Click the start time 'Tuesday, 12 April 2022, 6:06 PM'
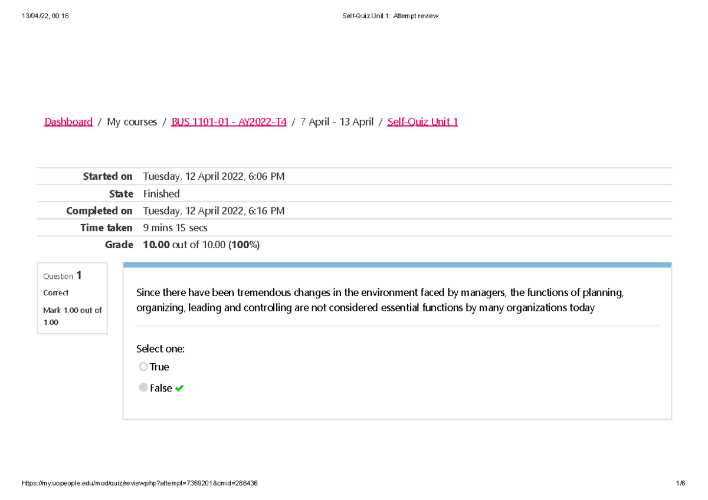 pyautogui.click(x=214, y=176)
